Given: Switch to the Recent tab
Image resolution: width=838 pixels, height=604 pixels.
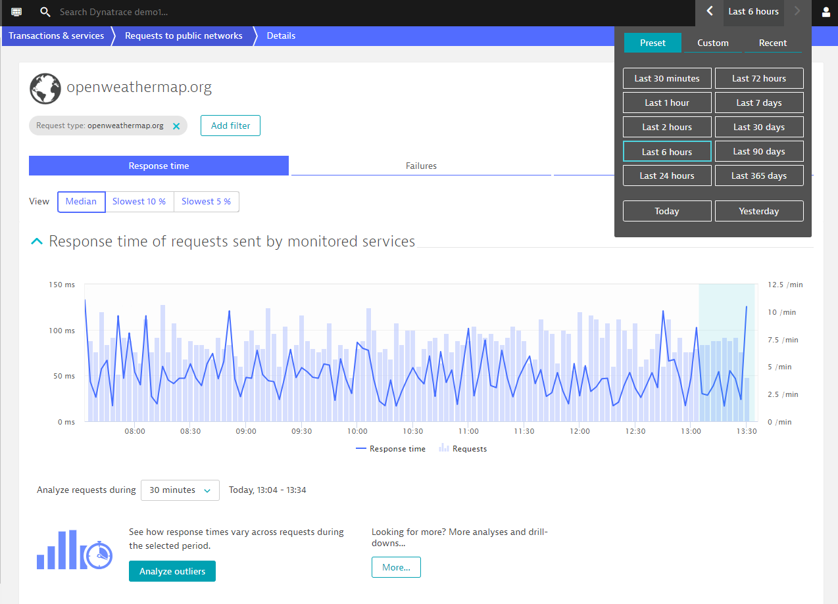Looking at the screenshot, I should click(773, 43).
